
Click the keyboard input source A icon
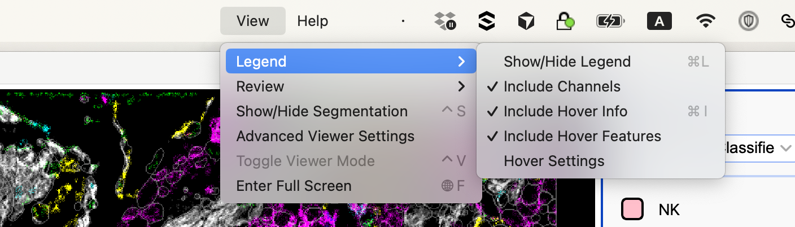pyautogui.click(x=659, y=21)
